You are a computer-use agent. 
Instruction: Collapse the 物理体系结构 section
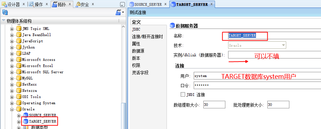pyautogui.click(x=3, y=21)
